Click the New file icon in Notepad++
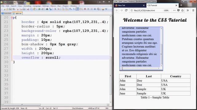 tap(4, 9)
